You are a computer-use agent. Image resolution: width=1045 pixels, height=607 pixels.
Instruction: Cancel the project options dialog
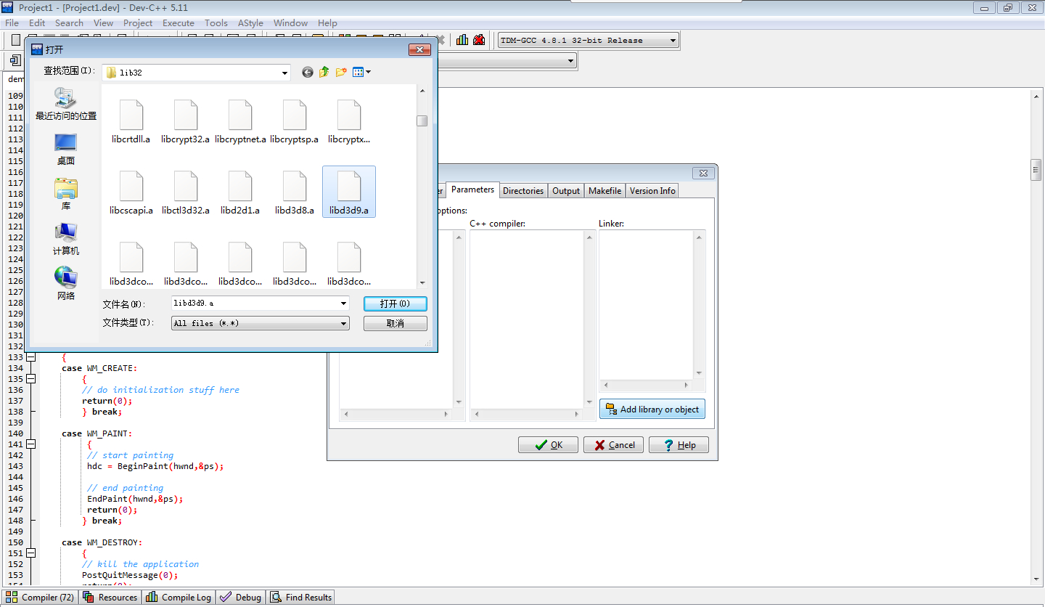(613, 445)
